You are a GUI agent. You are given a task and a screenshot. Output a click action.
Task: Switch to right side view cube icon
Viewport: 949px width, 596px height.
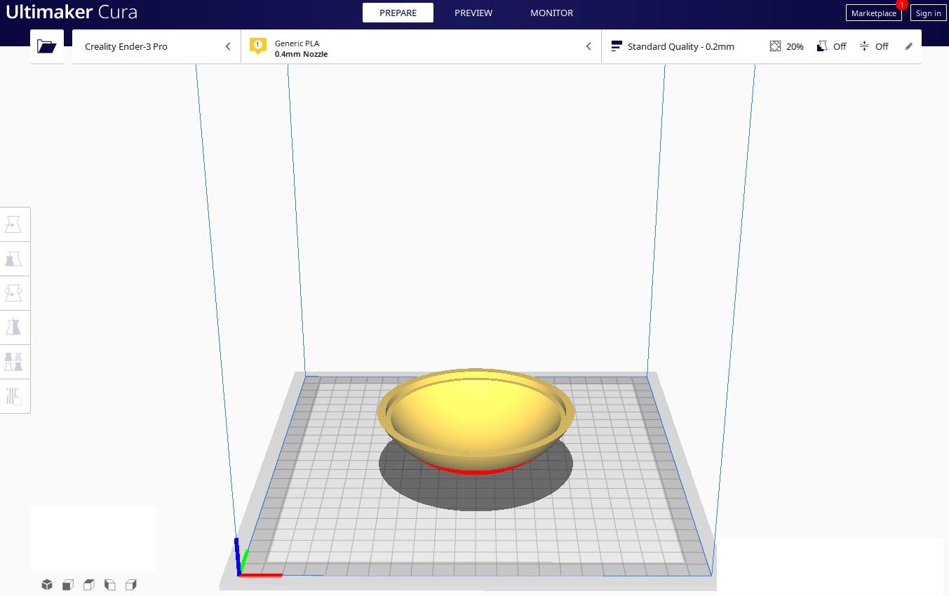tap(131, 584)
